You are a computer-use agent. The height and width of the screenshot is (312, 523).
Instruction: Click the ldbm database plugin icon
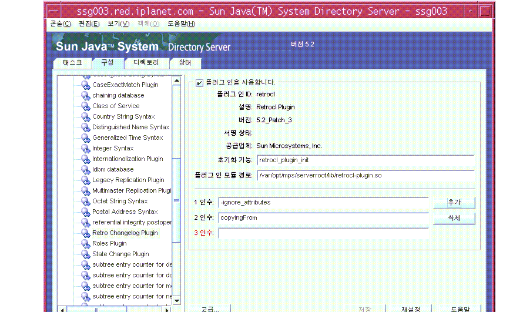coord(86,170)
